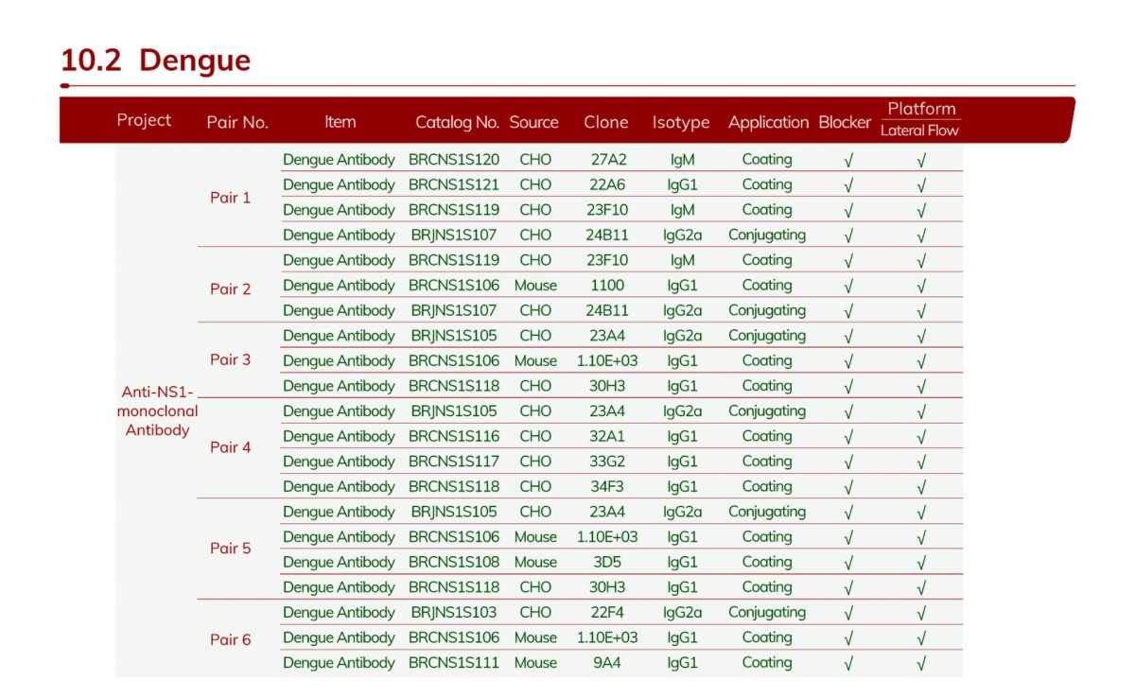Toggle the Blocker checkmark for clone 27A2
This screenshot has height=698, width=1135.
pos(847,159)
